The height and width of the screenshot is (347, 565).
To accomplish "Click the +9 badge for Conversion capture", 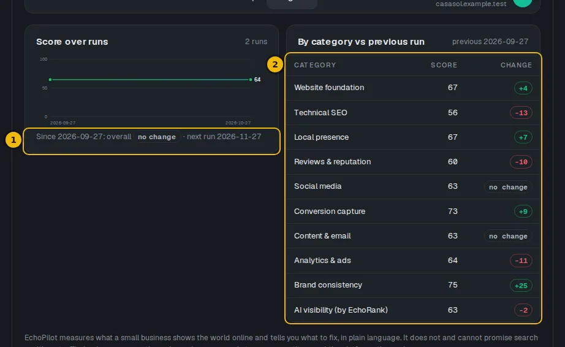I will [x=523, y=212].
